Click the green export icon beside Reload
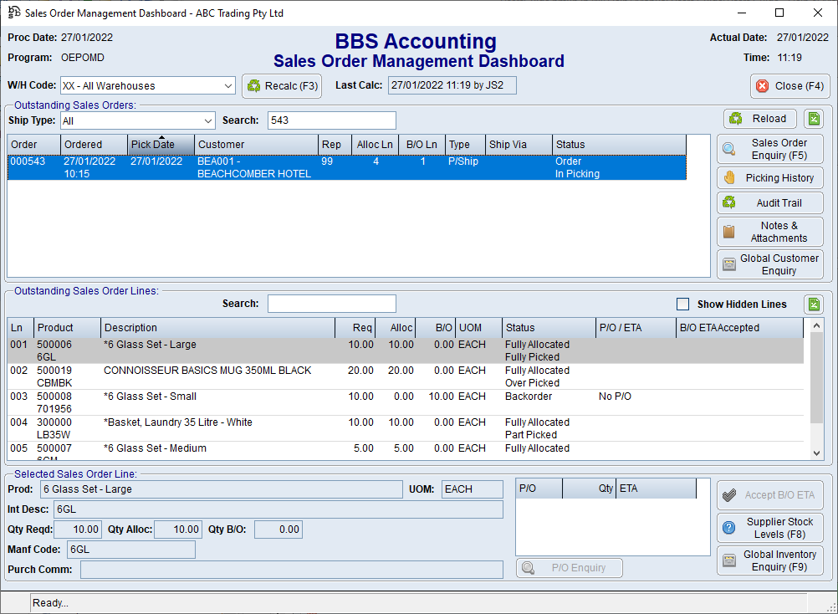The width and height of the screenshot is (838, 614). [813, 118]
